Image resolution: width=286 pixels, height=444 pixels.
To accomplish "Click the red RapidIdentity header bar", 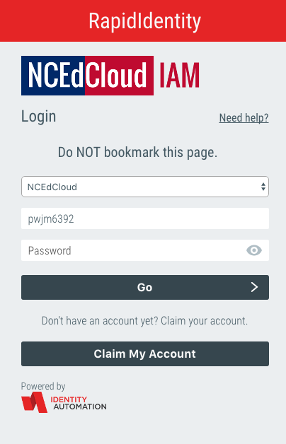I will 143,21.
